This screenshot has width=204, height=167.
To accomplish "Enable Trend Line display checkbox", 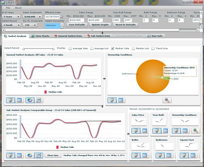I will coord(153,48).
